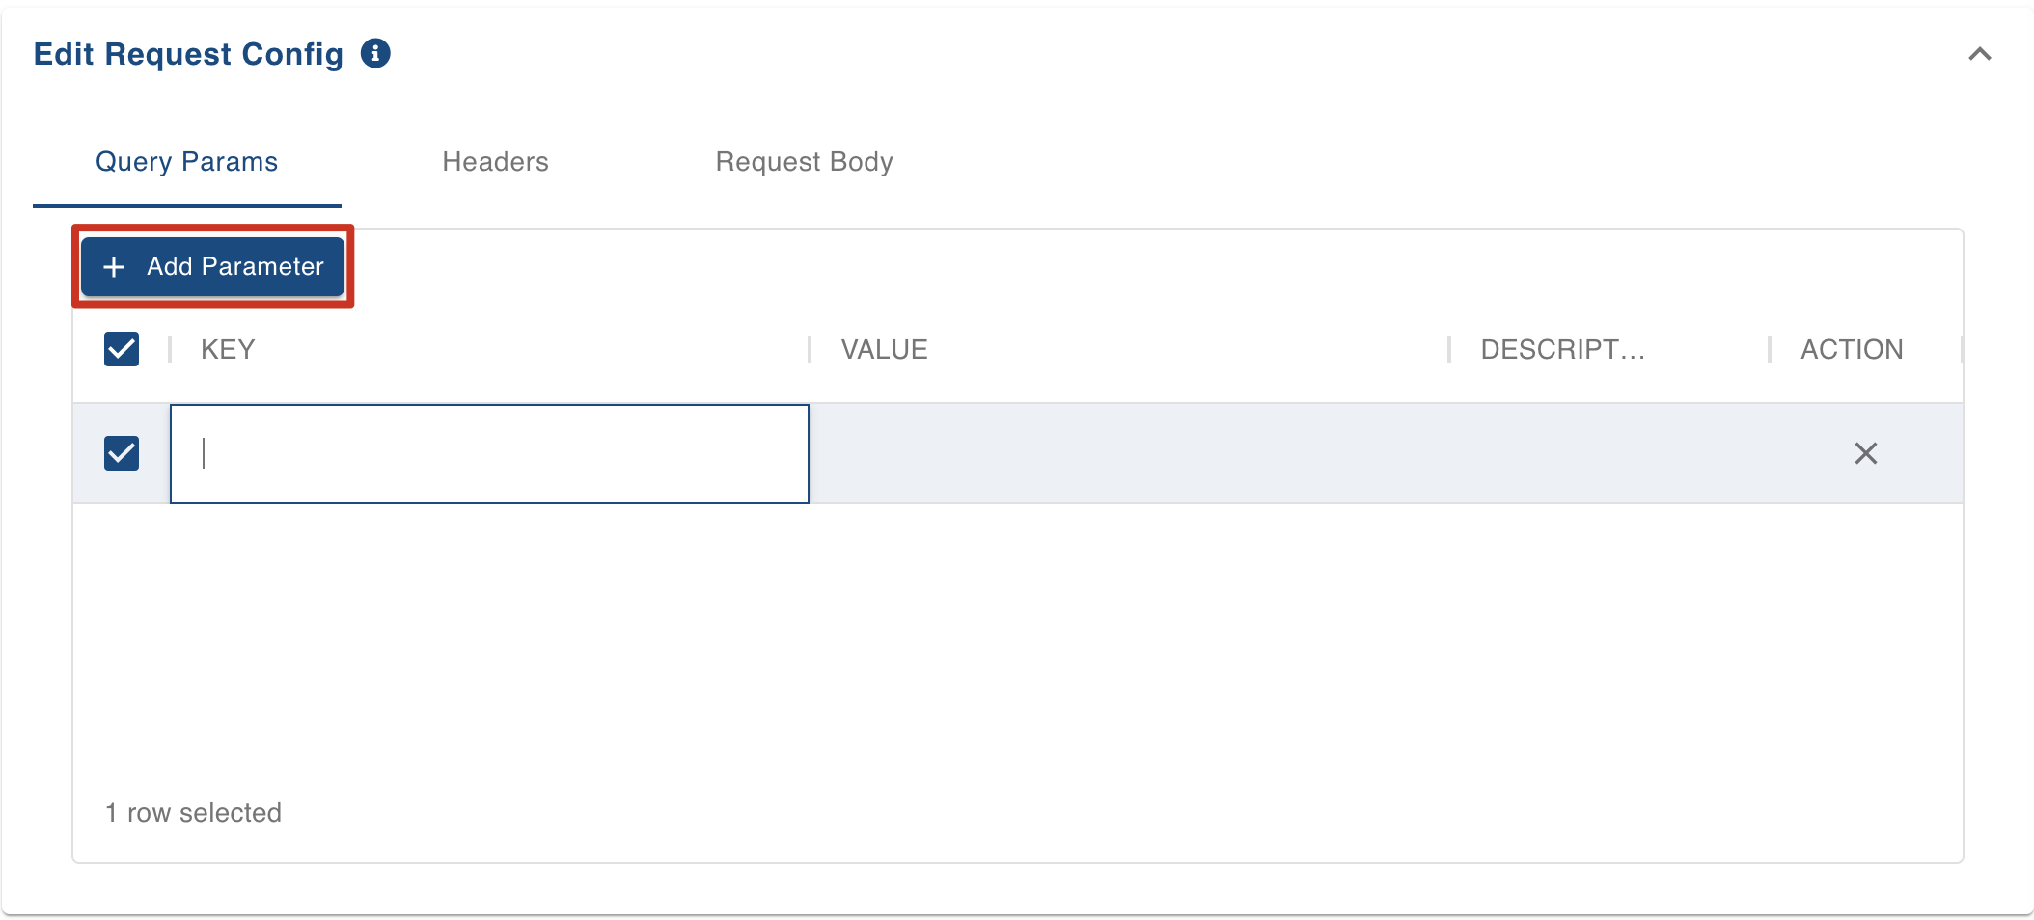Image resolution: width=2034 pixels, height=920 pixels.
Task: Remove the parameter row with X icon
Action: [1865, 453]
